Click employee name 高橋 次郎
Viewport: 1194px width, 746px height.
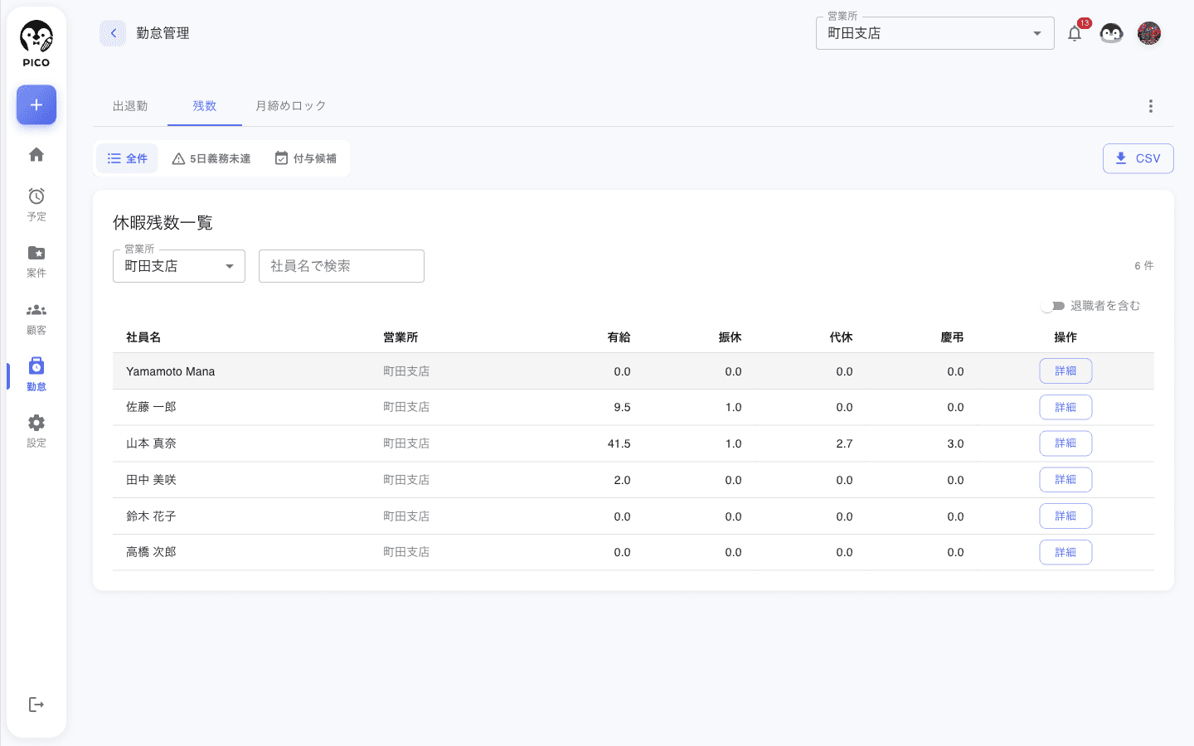click(151, 552)
